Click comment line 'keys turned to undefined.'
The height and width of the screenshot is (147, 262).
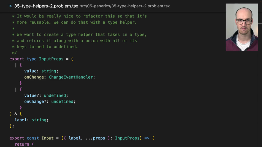pyautogui.click(x=47, y=47)
